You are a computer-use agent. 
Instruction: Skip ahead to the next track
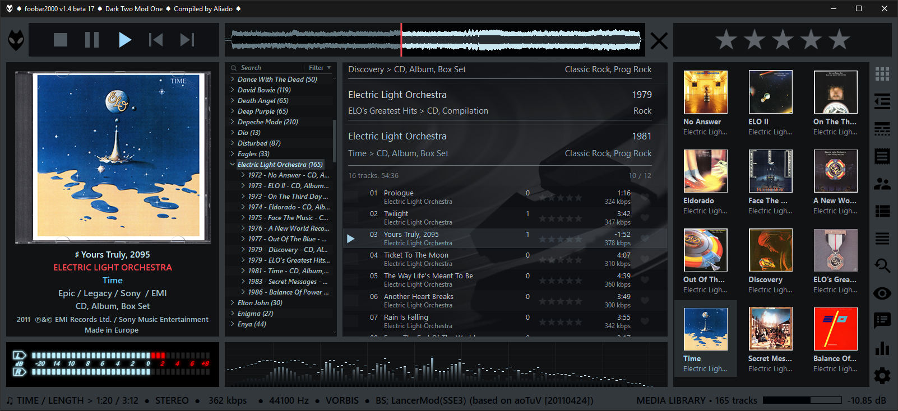pos(187,40)
